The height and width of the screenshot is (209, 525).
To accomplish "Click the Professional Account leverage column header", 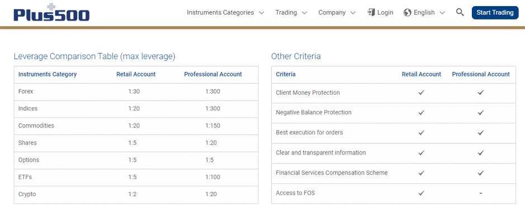I will pyautogui.click(x=213, y=75).
